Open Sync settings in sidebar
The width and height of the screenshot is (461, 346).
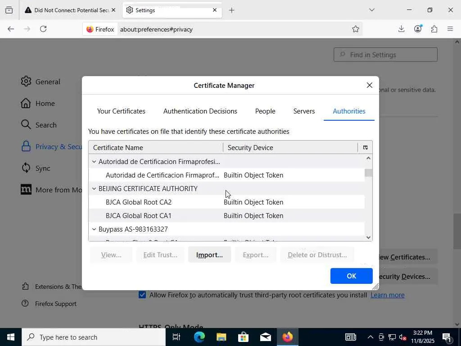pyautogui.click(x=36, y=168)
